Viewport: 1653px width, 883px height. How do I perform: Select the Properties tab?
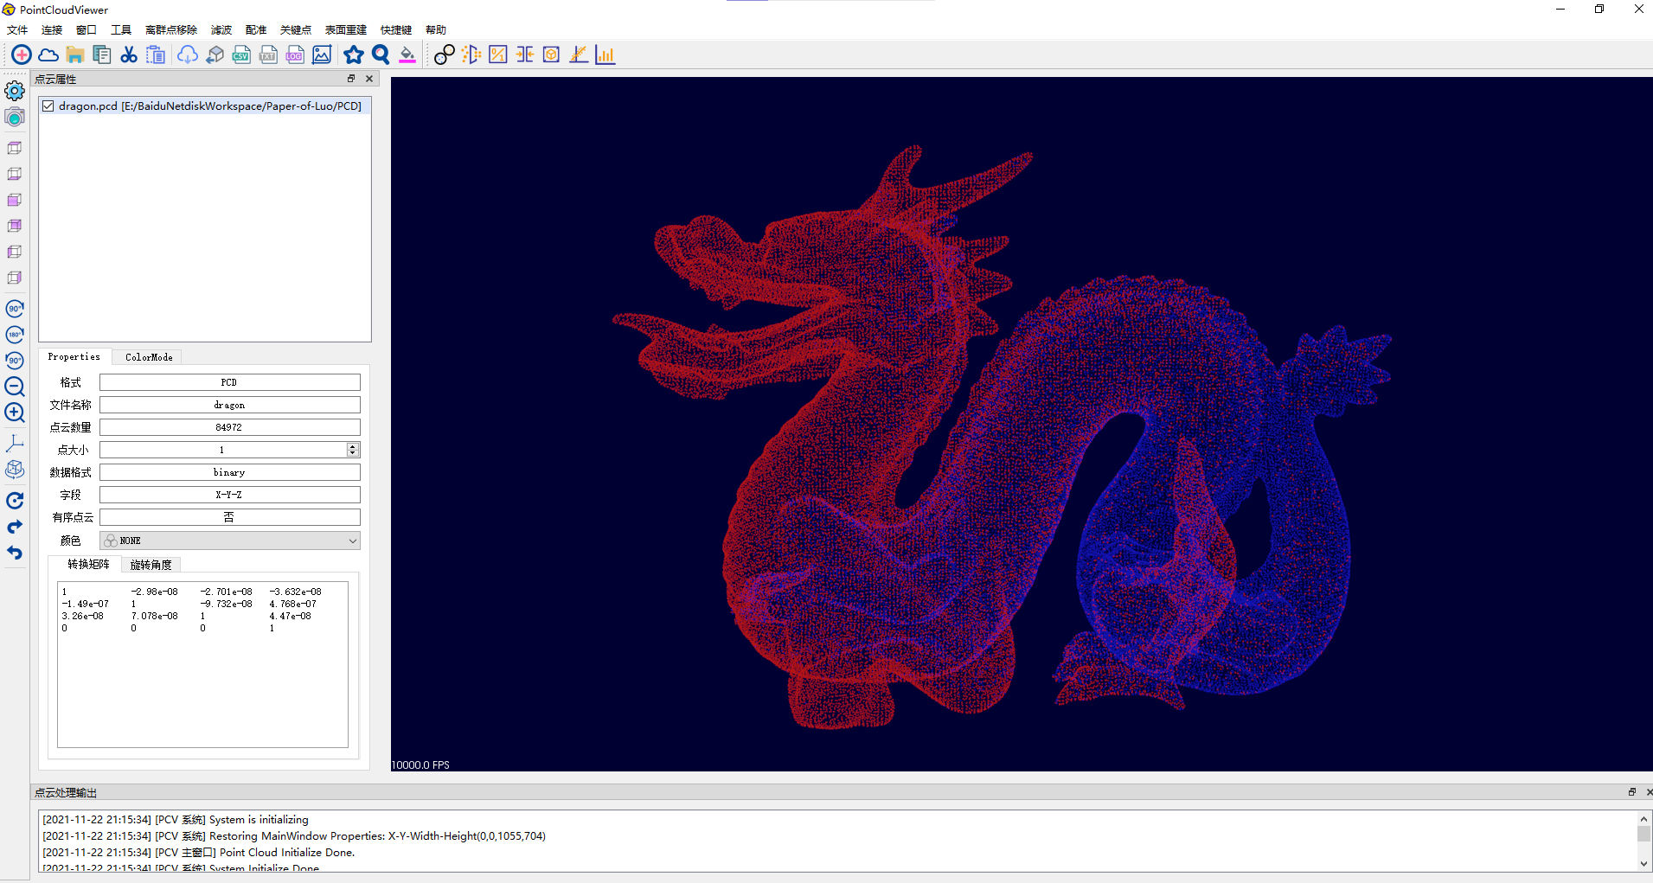pyautogui.click(x=74, y=356)
